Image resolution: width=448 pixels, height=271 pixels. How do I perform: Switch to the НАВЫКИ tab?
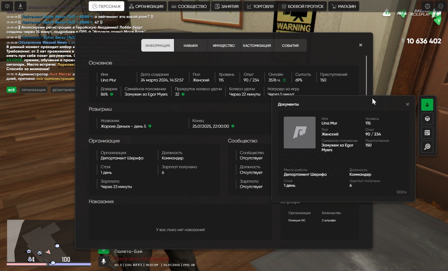(191, 46)
